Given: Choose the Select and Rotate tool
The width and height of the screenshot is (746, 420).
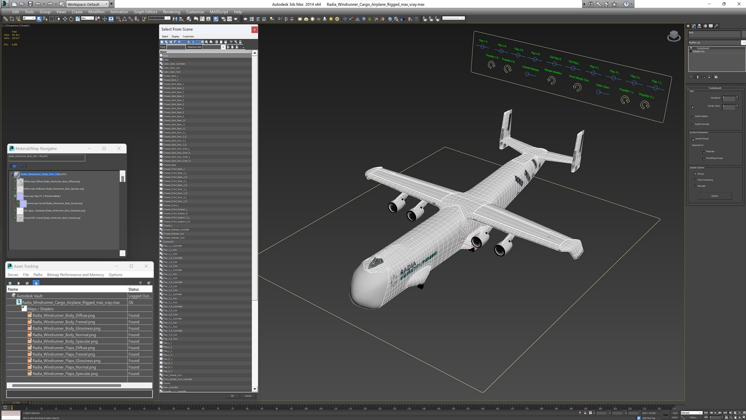Looking at the screenshot, I should pyautogui.click(x=71, y=19).
